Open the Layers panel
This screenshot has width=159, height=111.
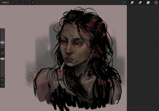pyautogui.click(x=148, y=3)
